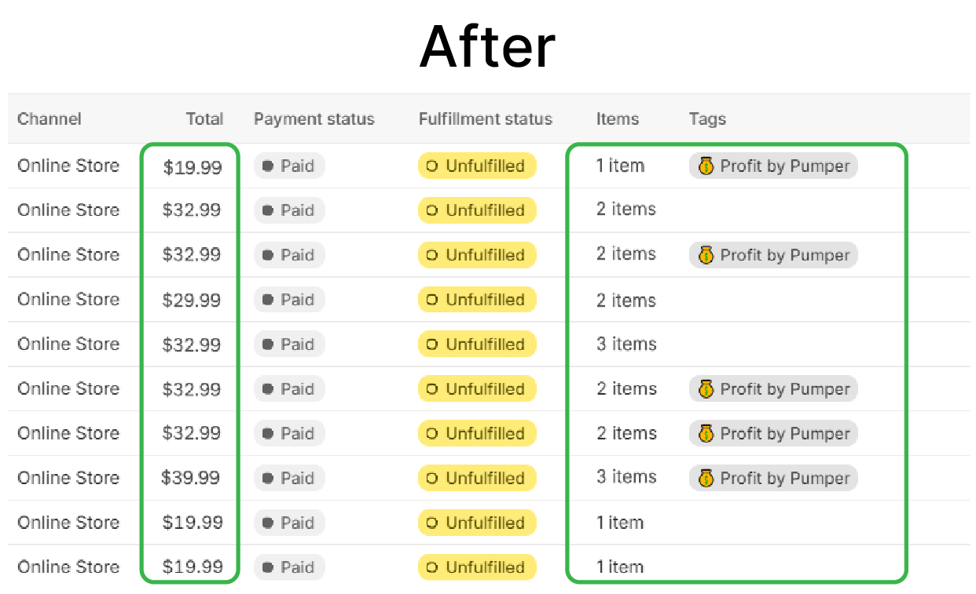The height and width of the screenshot is (594, 976).
Task: Click the Items column header
Action: (617, 119)
